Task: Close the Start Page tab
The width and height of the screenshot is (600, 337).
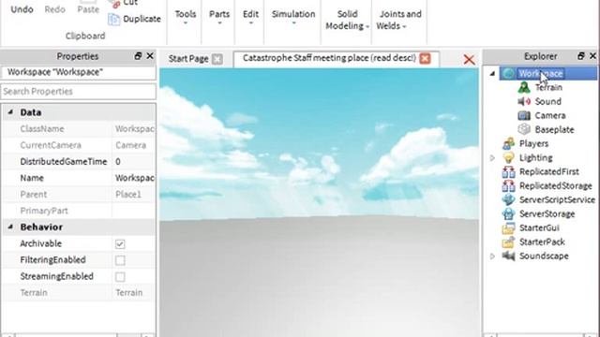Action: tap(217, 59)
